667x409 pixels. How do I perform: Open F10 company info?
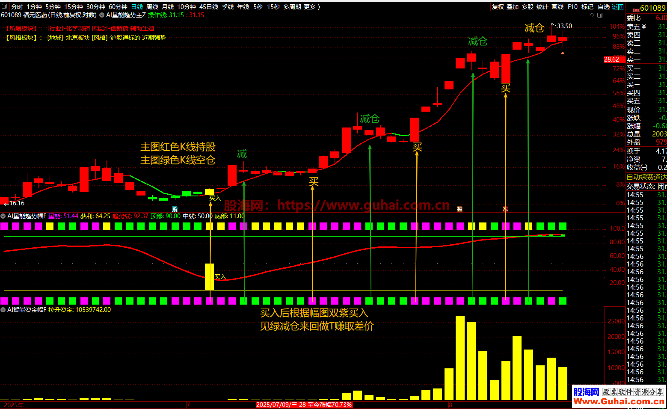(572, 7)
